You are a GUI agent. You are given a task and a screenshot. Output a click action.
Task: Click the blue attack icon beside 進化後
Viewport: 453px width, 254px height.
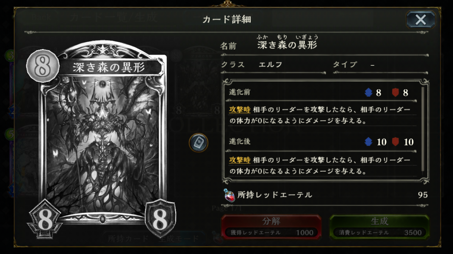tap(369, 142)
